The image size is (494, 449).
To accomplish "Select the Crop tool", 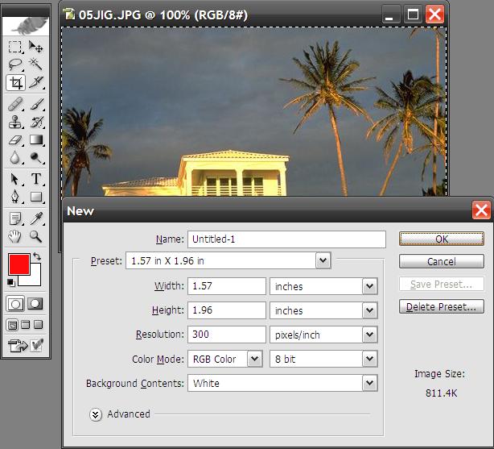I will (15, 83).
